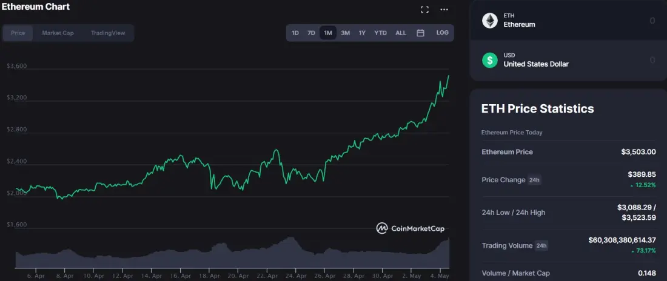Click the Ethereum coin logo
The width and height of the screenshot is (667, 281).
[x=489, y=21]
